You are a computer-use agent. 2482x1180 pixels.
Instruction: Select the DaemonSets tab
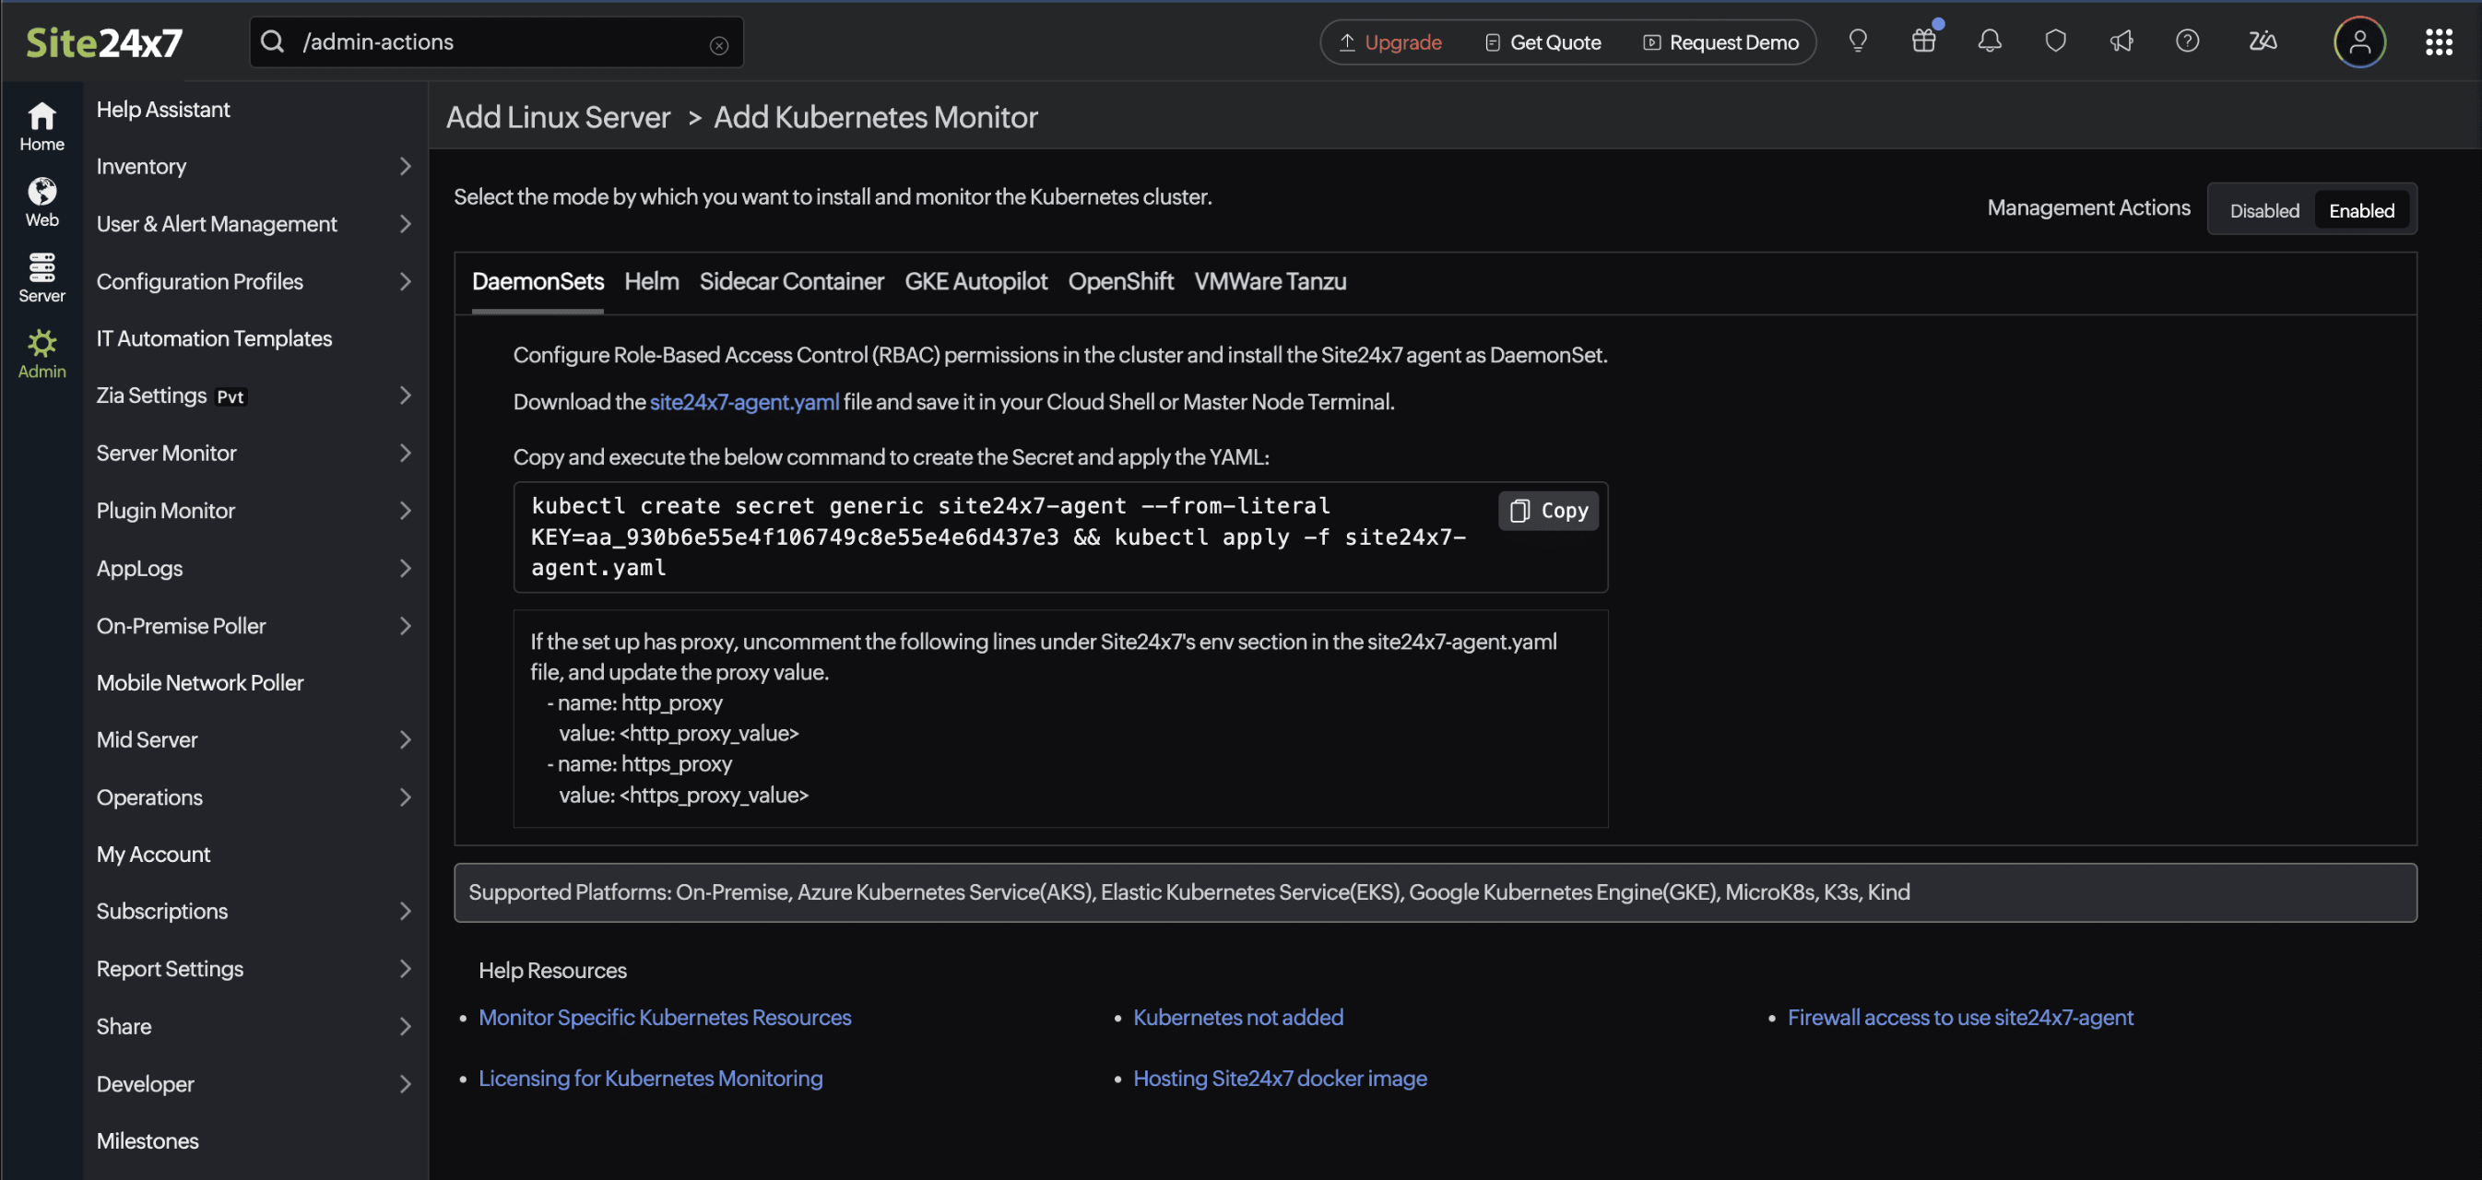pos(538,281)
